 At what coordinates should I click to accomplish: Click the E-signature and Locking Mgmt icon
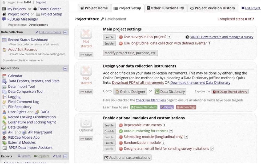[4, 122]
